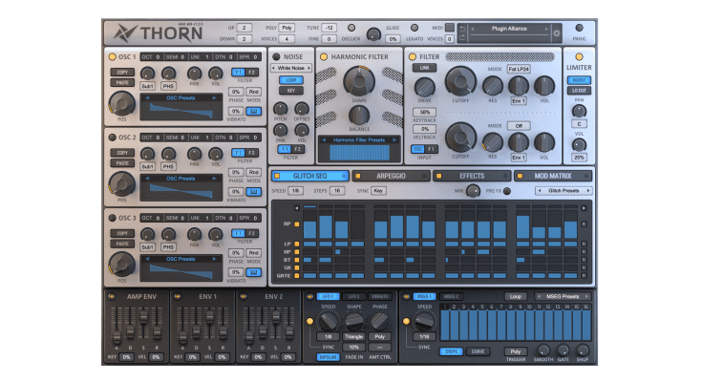Click the MSEG Smooth knob
Screen dimensions: 702x382
coord(543,350)
